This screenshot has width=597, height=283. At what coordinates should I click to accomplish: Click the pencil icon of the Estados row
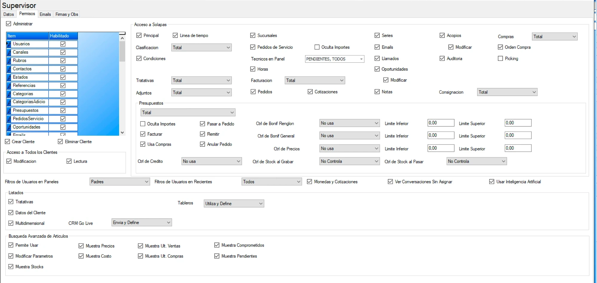(9, 78)
